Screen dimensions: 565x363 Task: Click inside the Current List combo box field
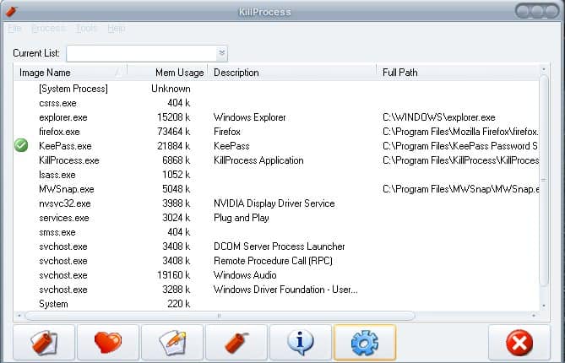[142, 53]
